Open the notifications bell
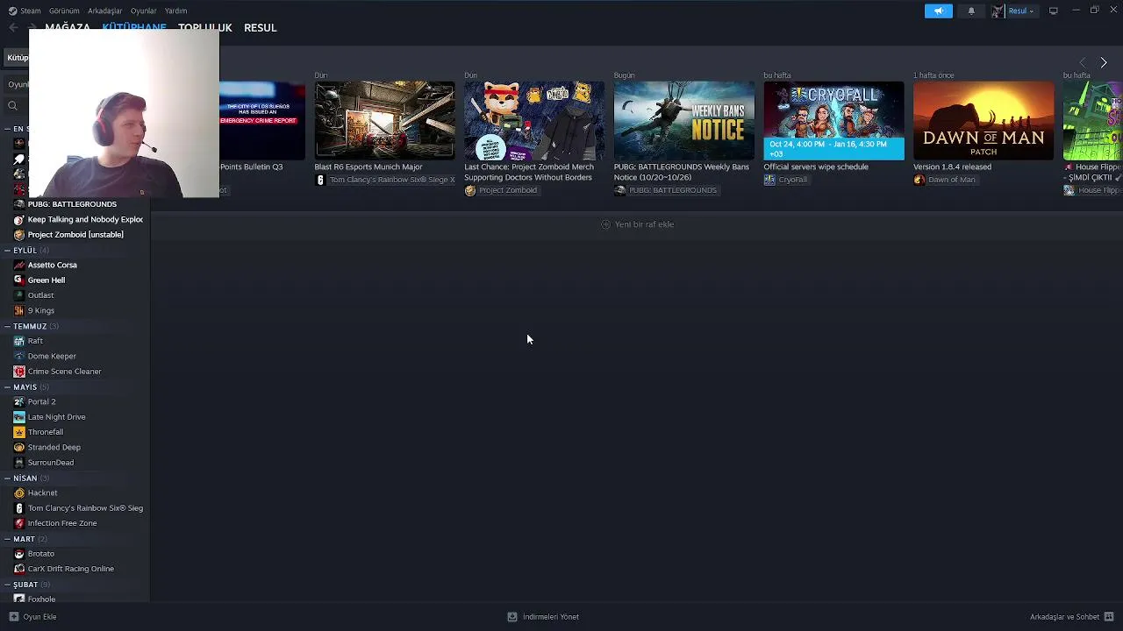The width and height of the screenshot is (1123, 631). [971, 11]
